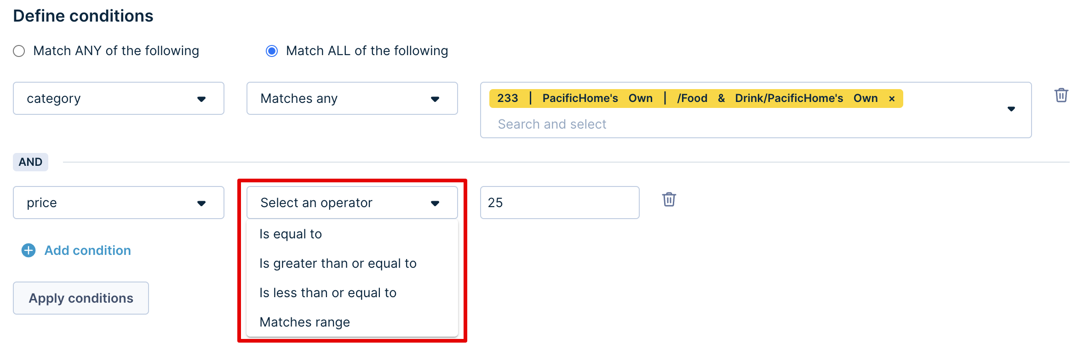Click the caret arrow in category field
Screen dimensions: 1078x344
201,99
